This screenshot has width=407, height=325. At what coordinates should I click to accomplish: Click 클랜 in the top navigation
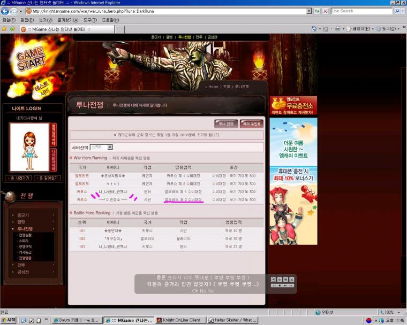(x=169, y=37)
